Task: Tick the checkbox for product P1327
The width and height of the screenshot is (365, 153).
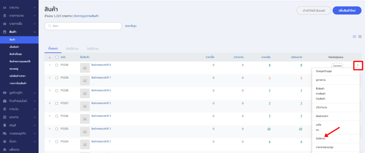Action: 57,103
